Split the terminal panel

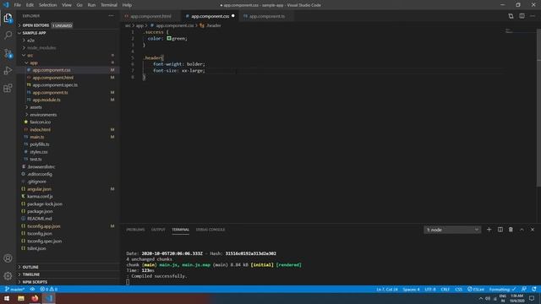click(x=500, y=230)
